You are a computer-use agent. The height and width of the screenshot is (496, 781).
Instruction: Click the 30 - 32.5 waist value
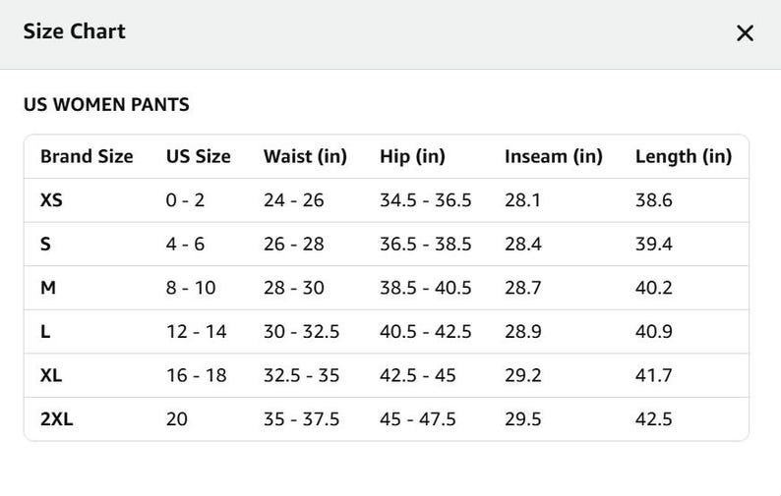pos(301,331)
